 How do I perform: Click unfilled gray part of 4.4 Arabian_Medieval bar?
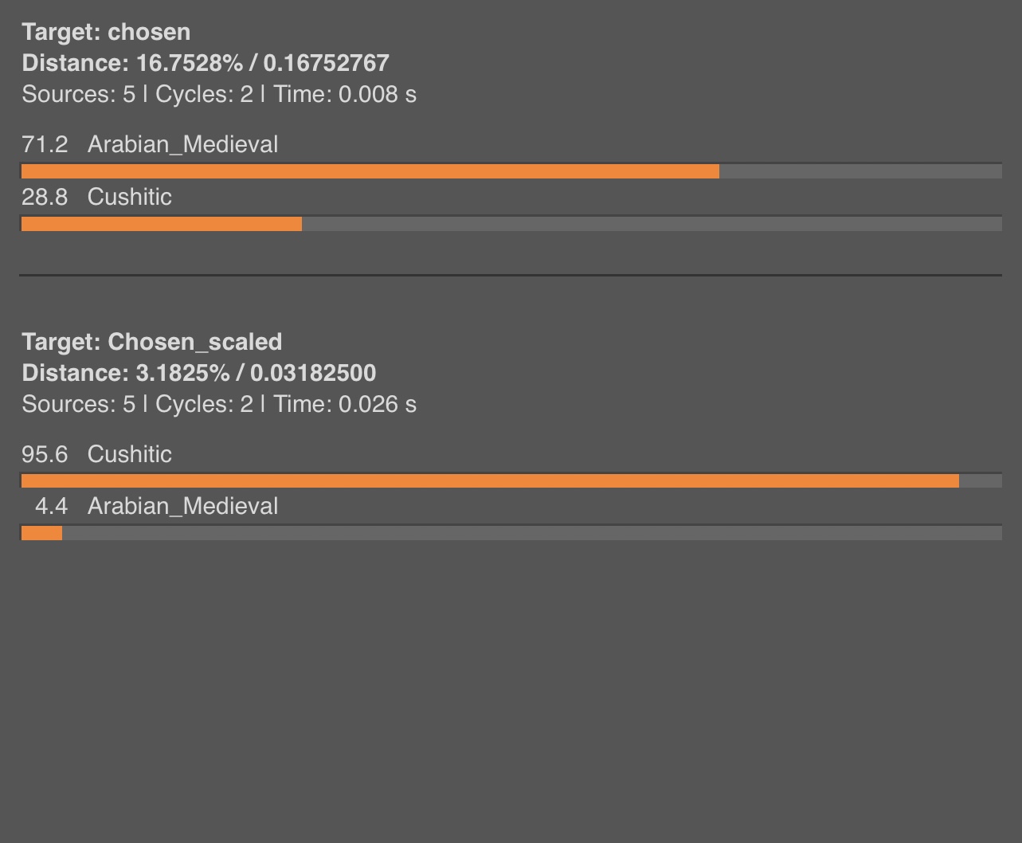pos(531,534)
